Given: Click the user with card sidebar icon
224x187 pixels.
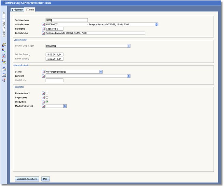Looking at the screenshot, I should click(x=4, y=45).
